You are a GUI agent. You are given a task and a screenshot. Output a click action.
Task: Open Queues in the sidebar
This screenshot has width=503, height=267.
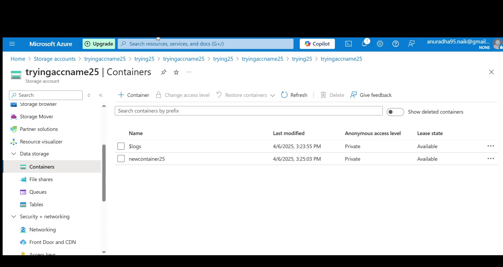pos(38,192)
